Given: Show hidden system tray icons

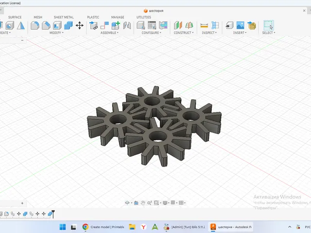Looking at the screenshot, I should click(x=290, y=227).
